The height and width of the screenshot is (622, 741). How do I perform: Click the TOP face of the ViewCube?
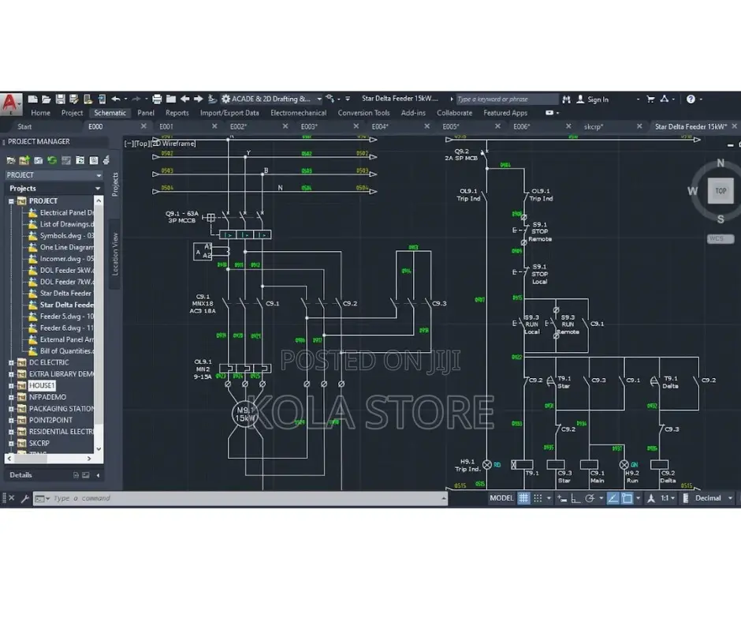click(721, 191)
